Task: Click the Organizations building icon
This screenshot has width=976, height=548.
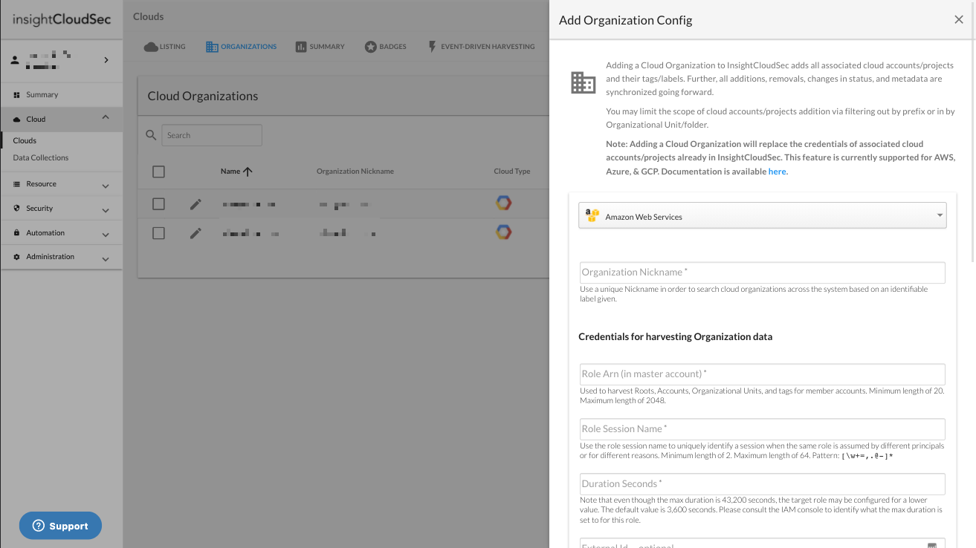Action: [212, 47]
